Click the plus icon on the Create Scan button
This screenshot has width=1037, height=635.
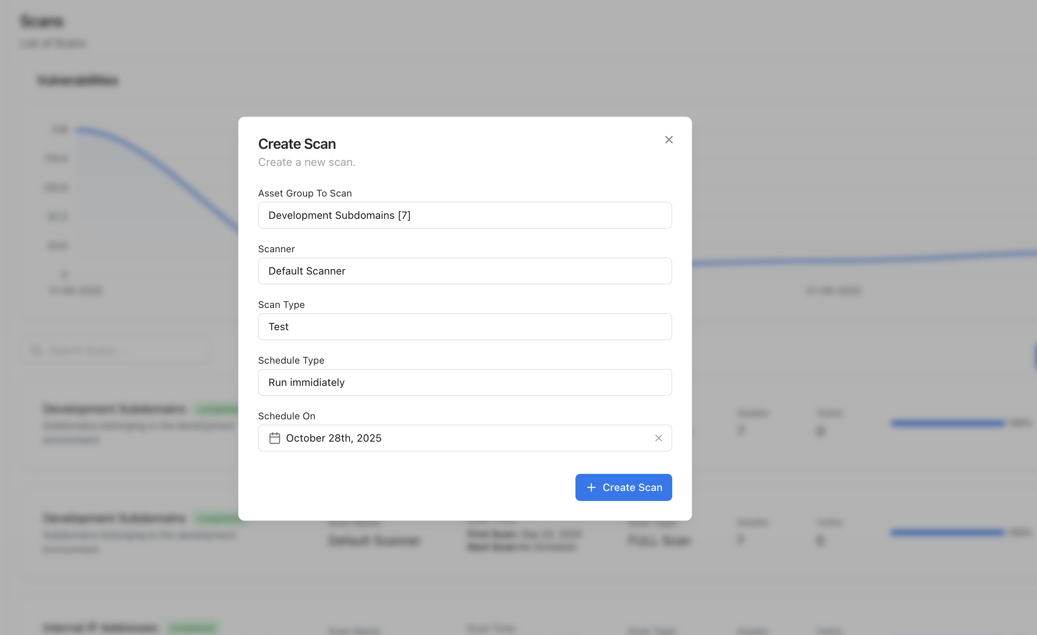point(591,487)
